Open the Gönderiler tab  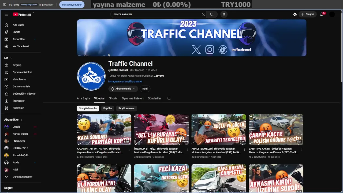click(154, 98)
